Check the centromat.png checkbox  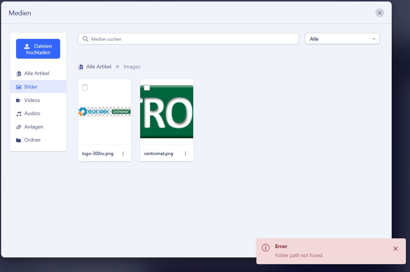pos(147,87)
